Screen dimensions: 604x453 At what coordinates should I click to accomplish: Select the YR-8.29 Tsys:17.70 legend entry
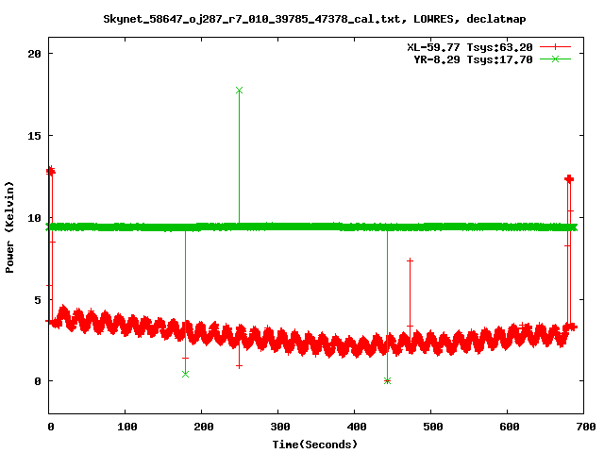(x=473, y=59)
